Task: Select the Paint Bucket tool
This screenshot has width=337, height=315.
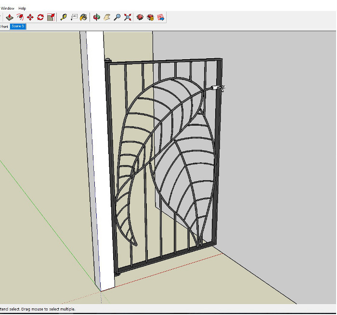Action: coord(83,17)
